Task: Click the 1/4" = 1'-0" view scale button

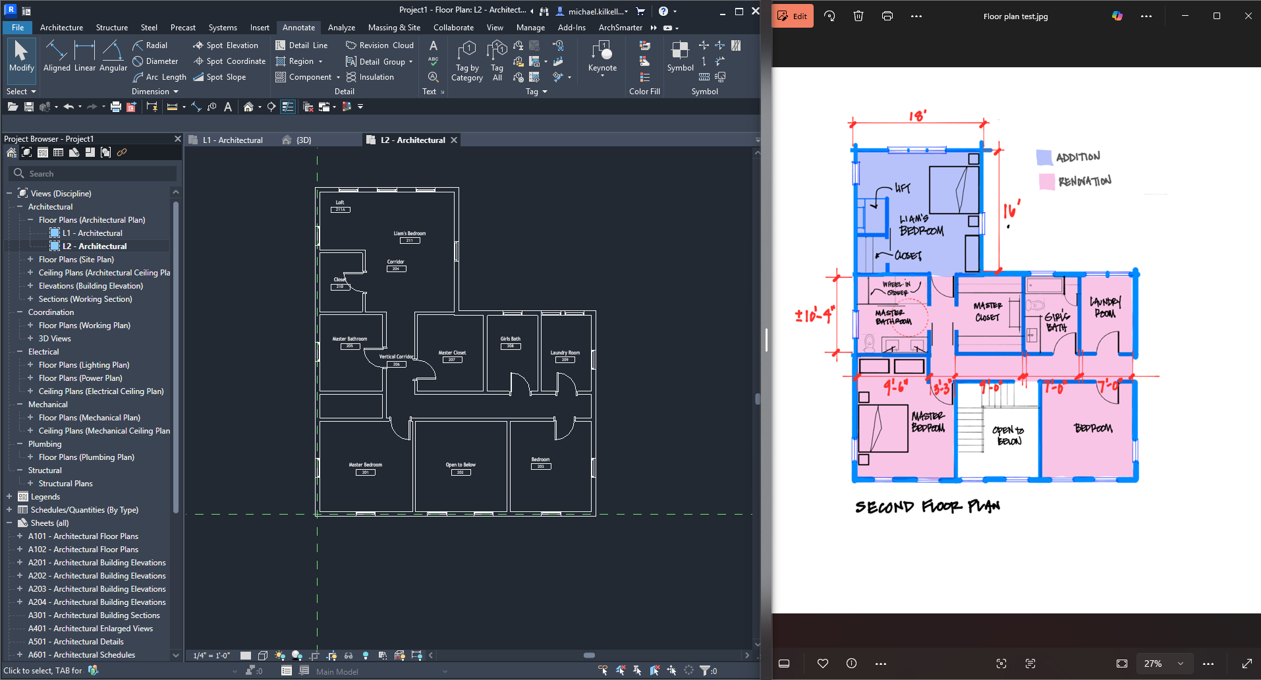Action: click(211, 656)
